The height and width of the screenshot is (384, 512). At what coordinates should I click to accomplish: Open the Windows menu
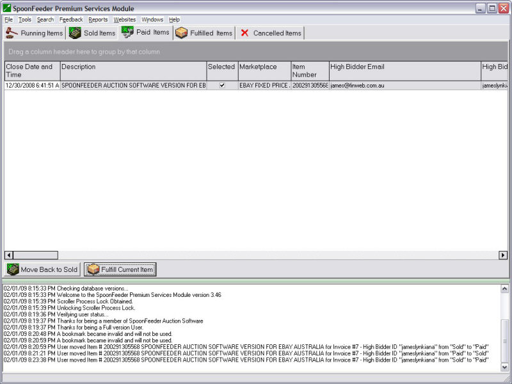point(152,19)
